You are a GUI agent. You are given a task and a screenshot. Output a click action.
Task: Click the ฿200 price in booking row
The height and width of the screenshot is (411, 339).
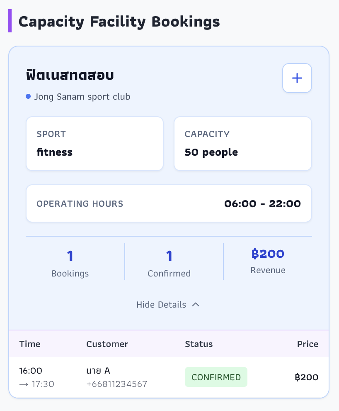(307, 377)
